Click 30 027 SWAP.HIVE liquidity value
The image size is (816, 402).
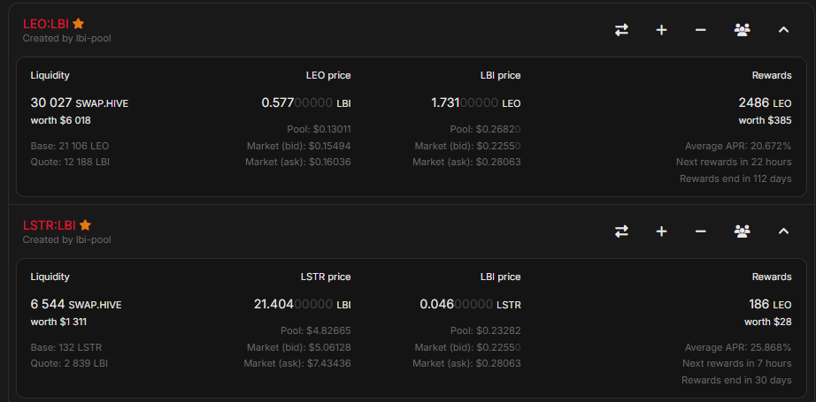(x=79, y=103)
